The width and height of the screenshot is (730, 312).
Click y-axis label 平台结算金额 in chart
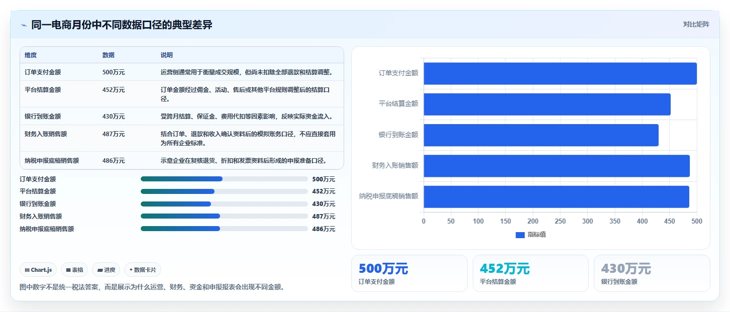[398, 104]
